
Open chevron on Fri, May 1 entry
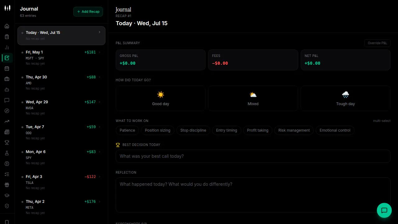(99, 52)
